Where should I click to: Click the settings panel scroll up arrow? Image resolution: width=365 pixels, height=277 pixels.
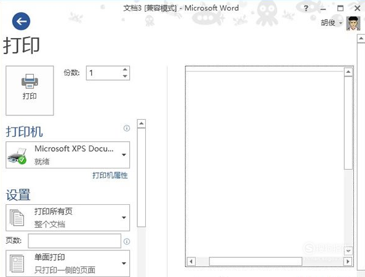(142, 123)
